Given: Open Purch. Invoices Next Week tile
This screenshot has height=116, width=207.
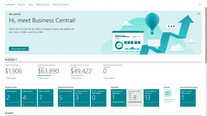Looking at the screenshot, I should point(98,98).
